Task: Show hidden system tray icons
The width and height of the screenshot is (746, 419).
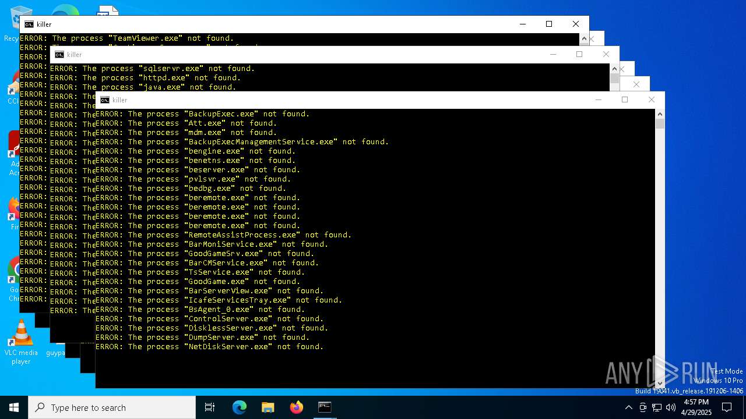Action: tap(628, 407)
